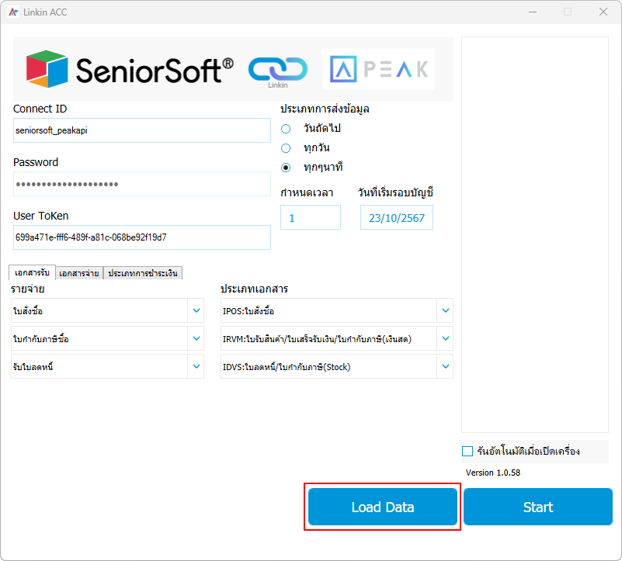Click the ประเภทเอกสาร heading
622x561 pixels.
[x=254, y=289]
